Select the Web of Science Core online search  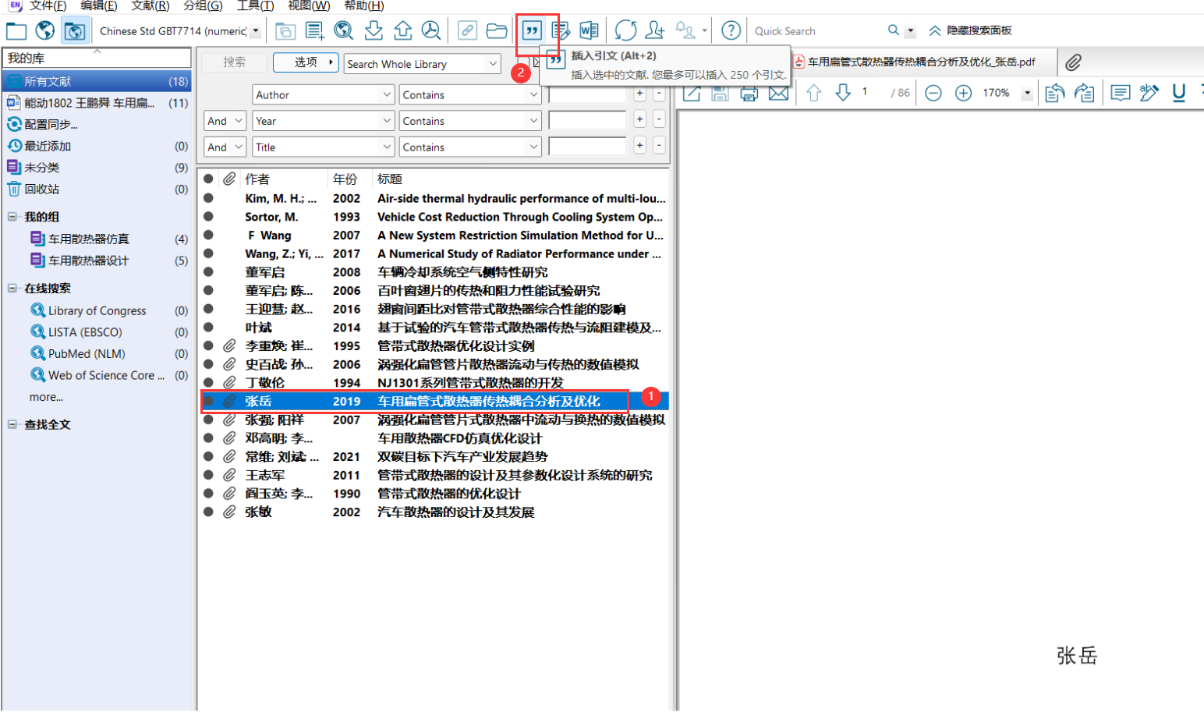point(106,375)
